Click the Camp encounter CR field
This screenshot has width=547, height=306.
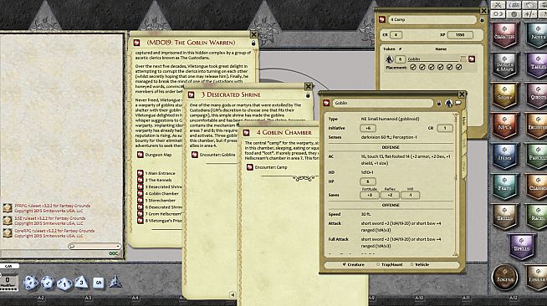(396, 35)
